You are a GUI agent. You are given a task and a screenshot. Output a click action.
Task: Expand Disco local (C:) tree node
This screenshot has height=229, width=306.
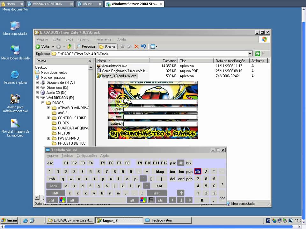coord(37,88)
